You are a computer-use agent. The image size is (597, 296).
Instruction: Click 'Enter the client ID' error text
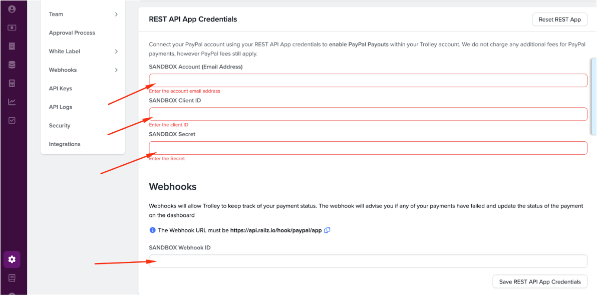click(x=169, y=125)
